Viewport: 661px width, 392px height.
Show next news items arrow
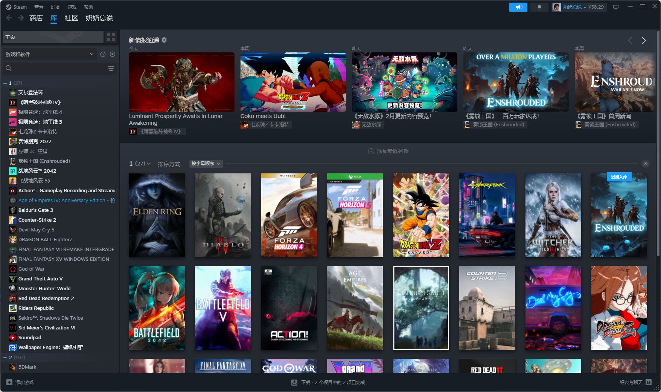click(x=644, y=40)
